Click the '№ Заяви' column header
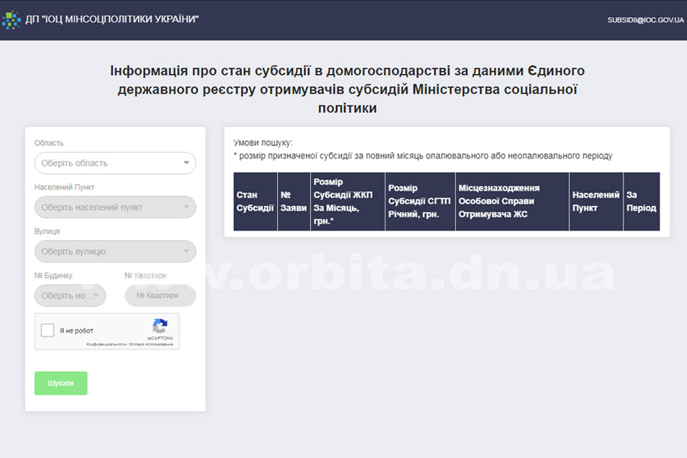The image size is (687, 458). [x=294, y=202]
